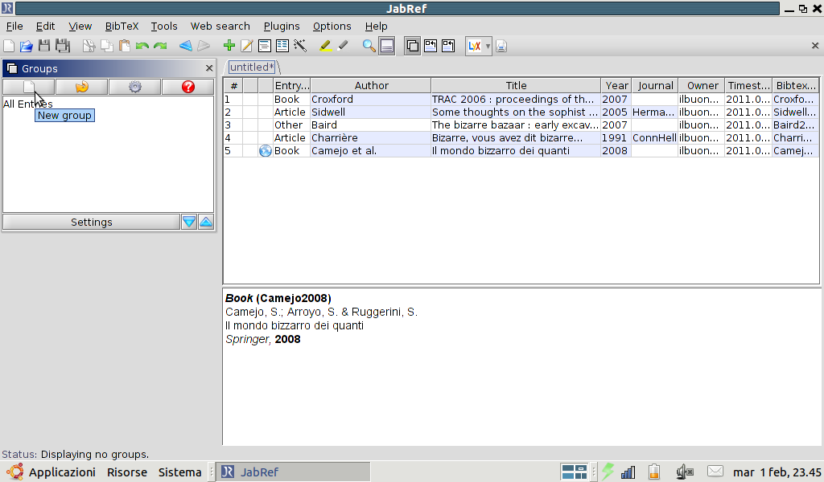Click the document icon right of LyX
This screenshot has height=482, width=824.
501,46
